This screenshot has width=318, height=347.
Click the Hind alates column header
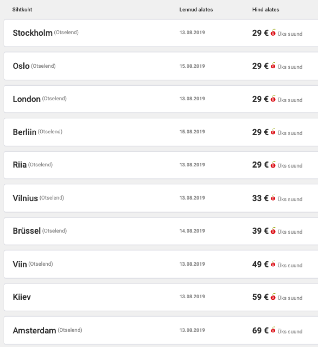click(266, 10)
